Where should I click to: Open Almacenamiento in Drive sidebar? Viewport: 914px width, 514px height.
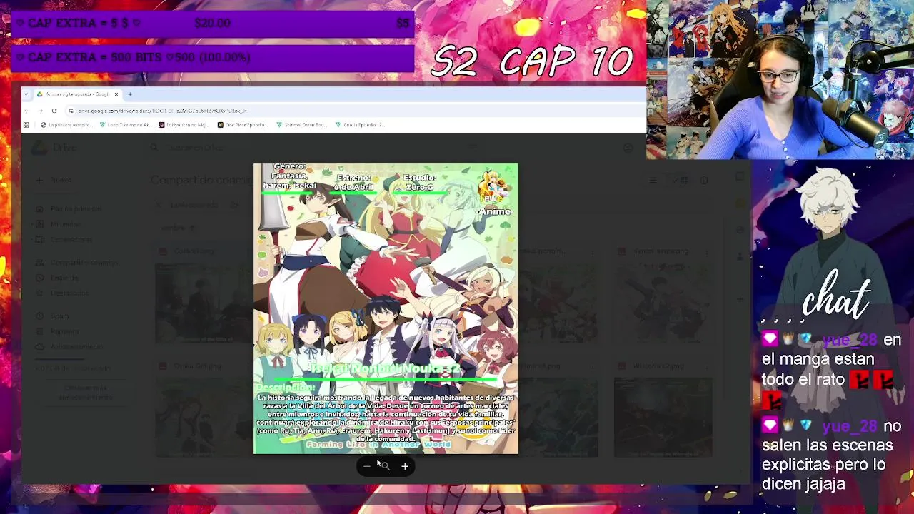[70, 347]
